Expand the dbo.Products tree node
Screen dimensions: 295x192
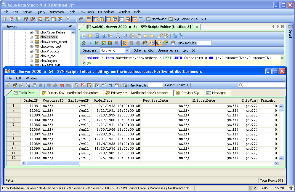click(31, 51)
